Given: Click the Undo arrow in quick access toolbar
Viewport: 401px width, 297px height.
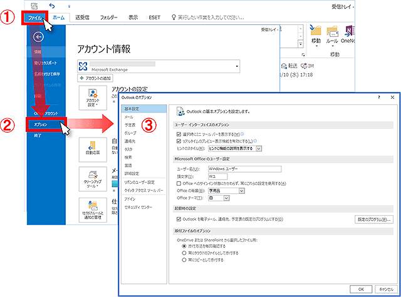Looking at the screenshot, I should coord(60,5).
